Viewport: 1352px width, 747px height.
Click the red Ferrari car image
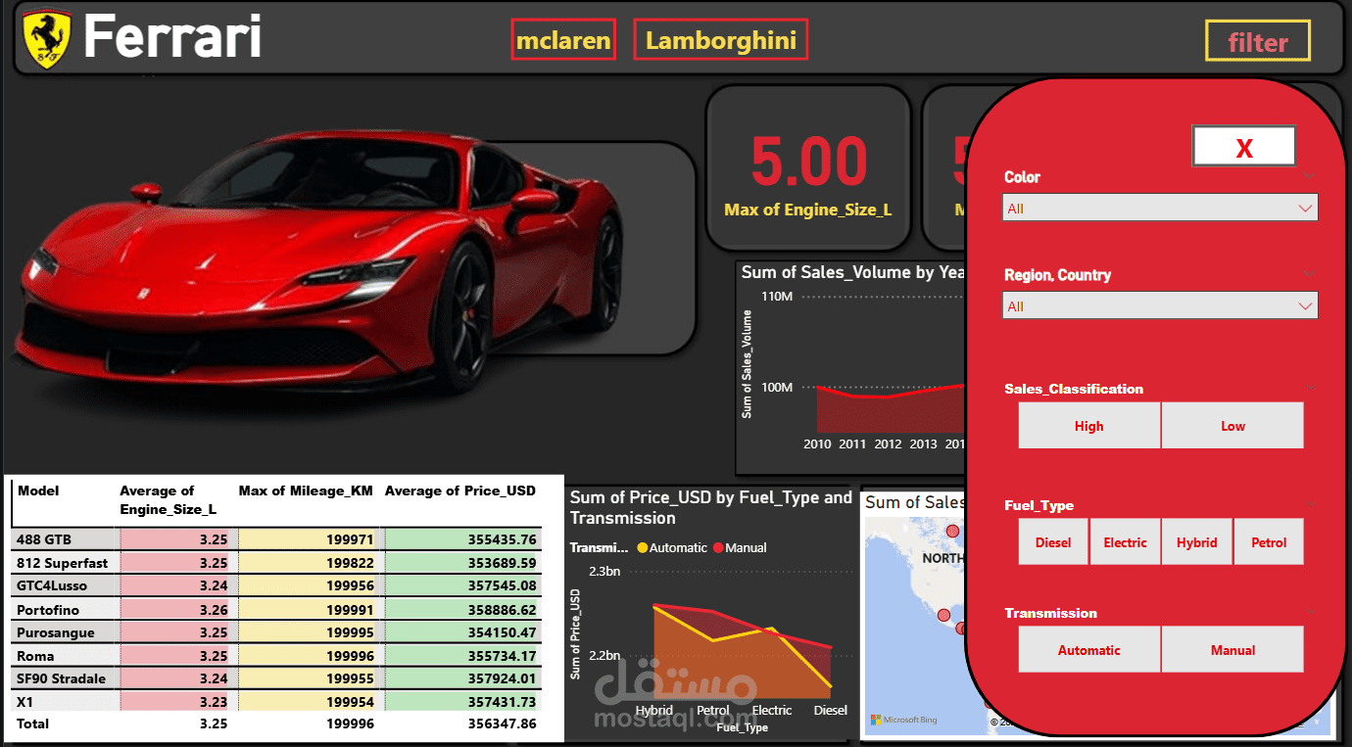point(318,264)
